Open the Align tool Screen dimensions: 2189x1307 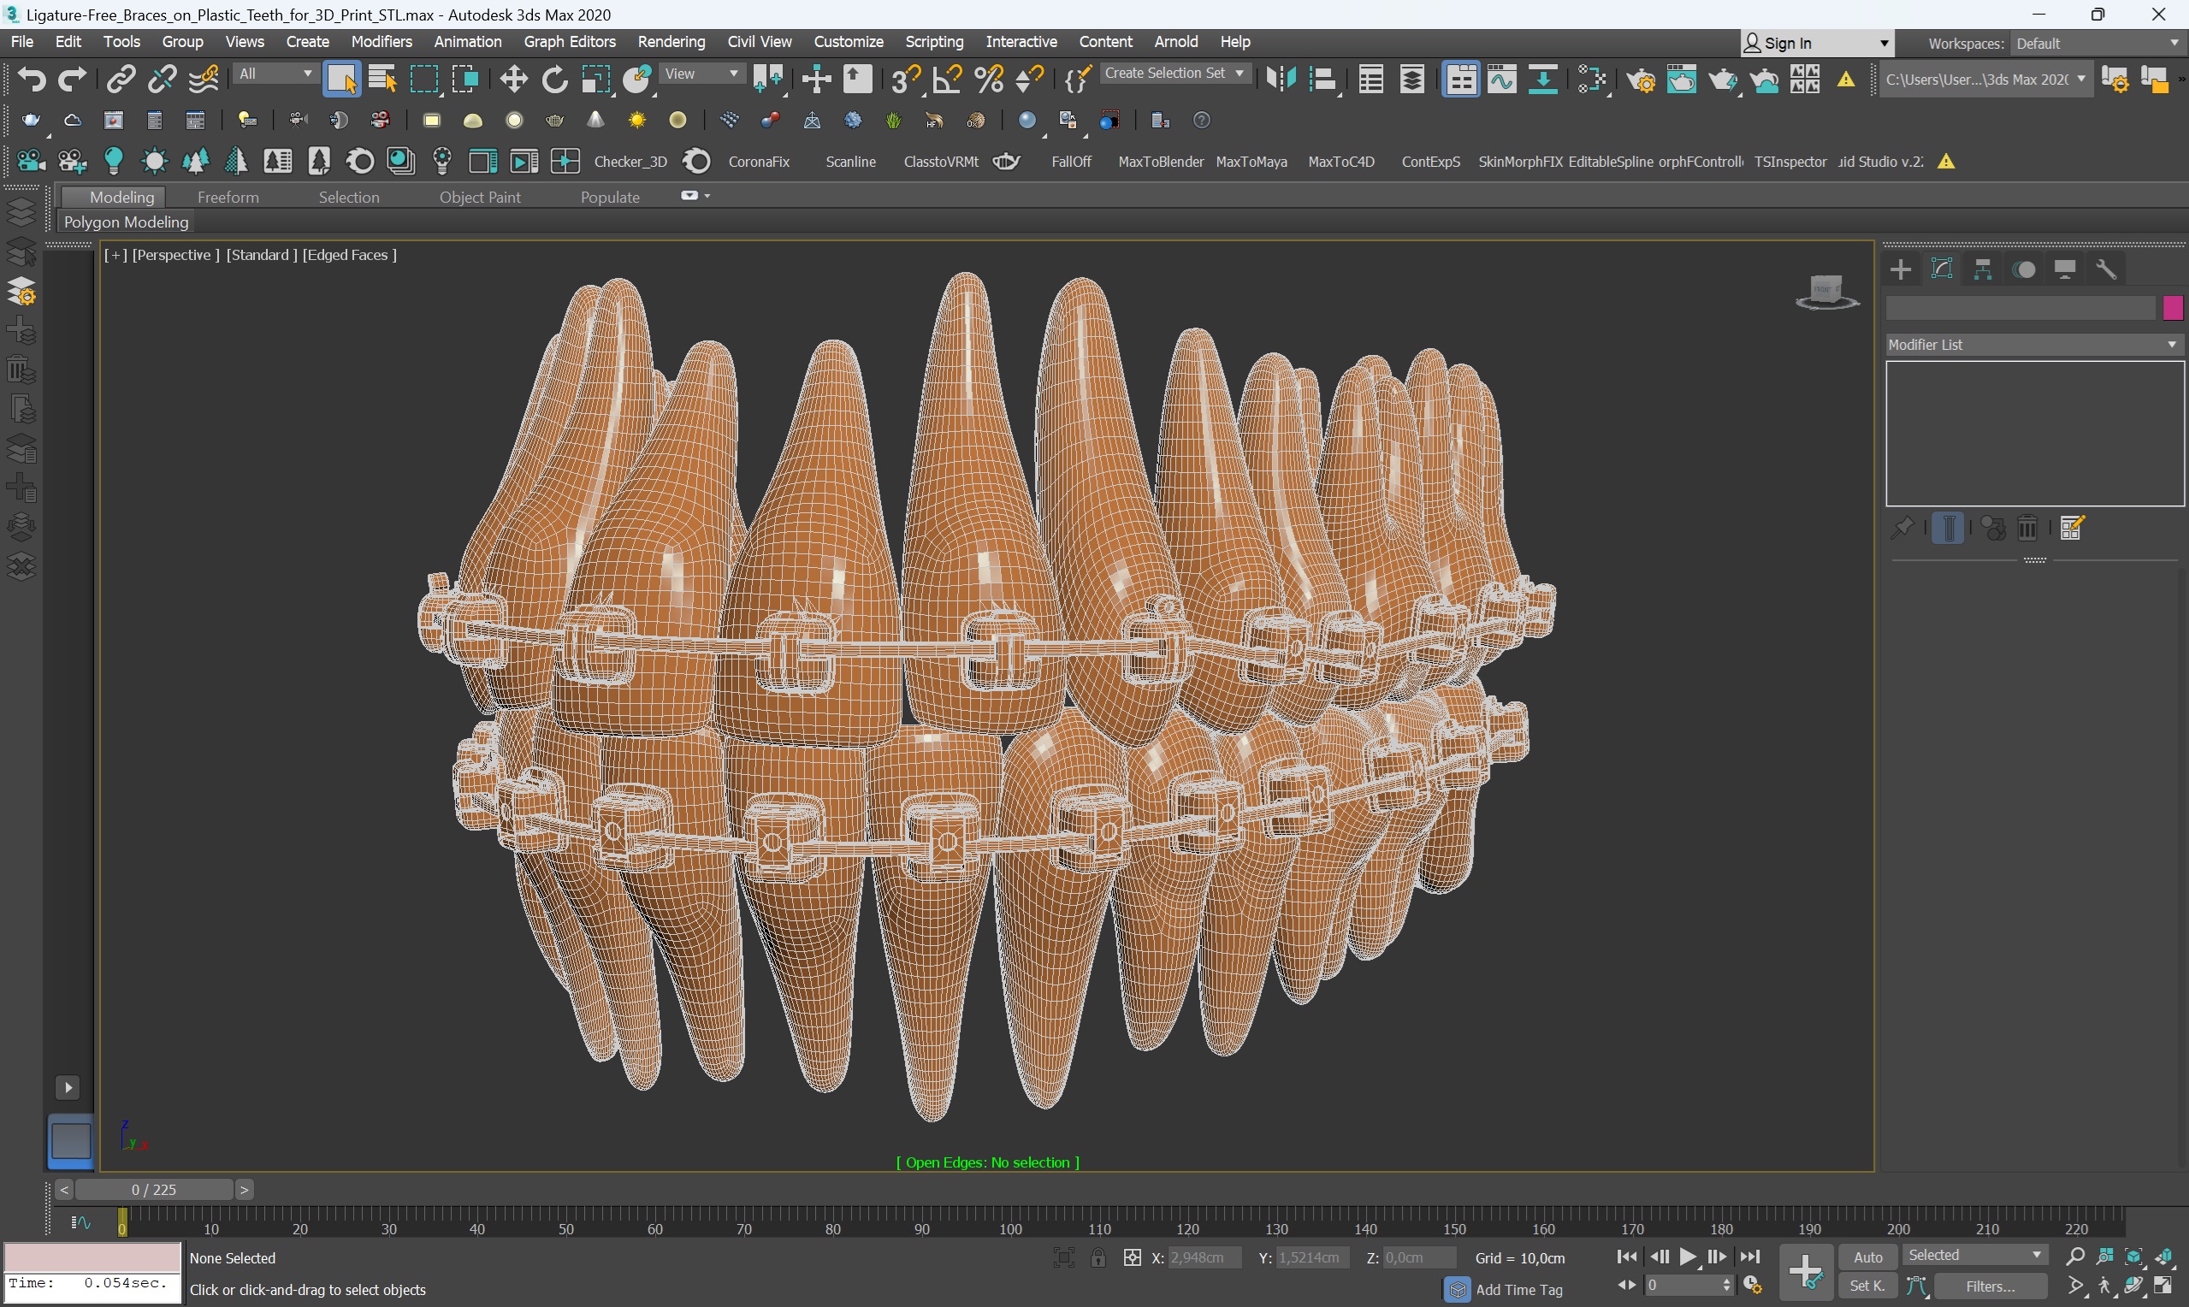[1322, 80]
